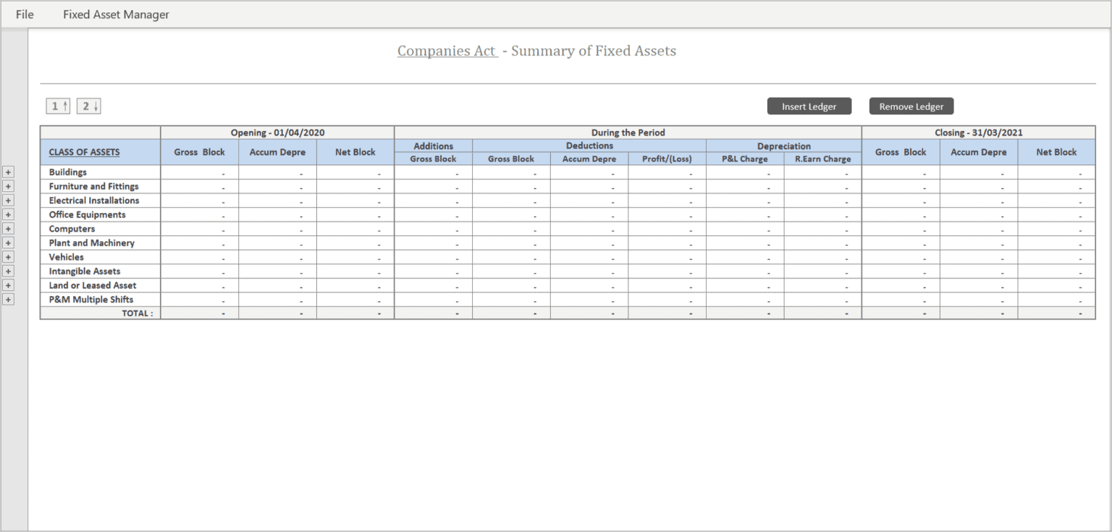
Task: Click the level 2 outline expand icon
Action: coord(88,106)
